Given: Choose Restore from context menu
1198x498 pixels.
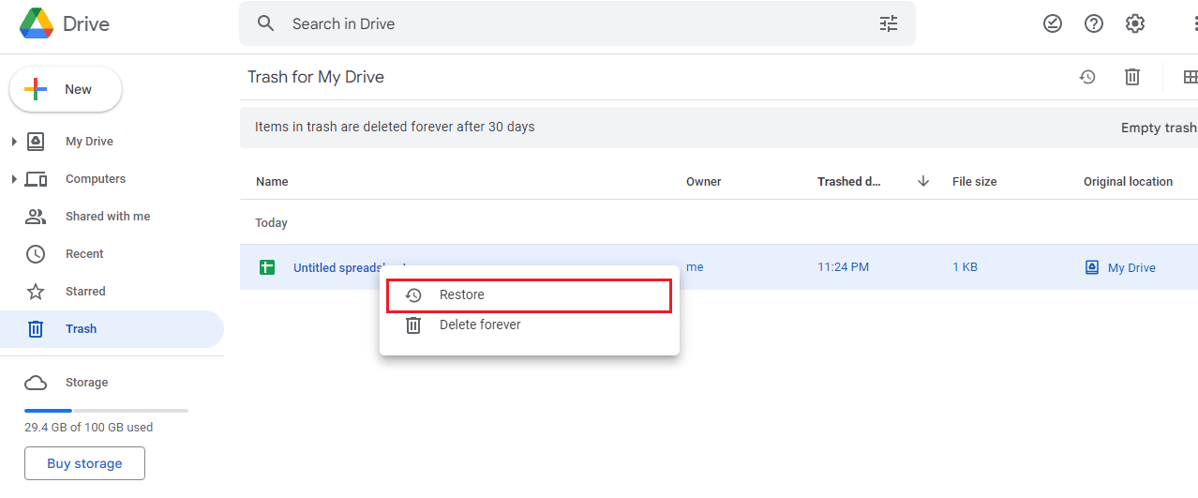Looking at the screenshot, I should coord(530,294).
